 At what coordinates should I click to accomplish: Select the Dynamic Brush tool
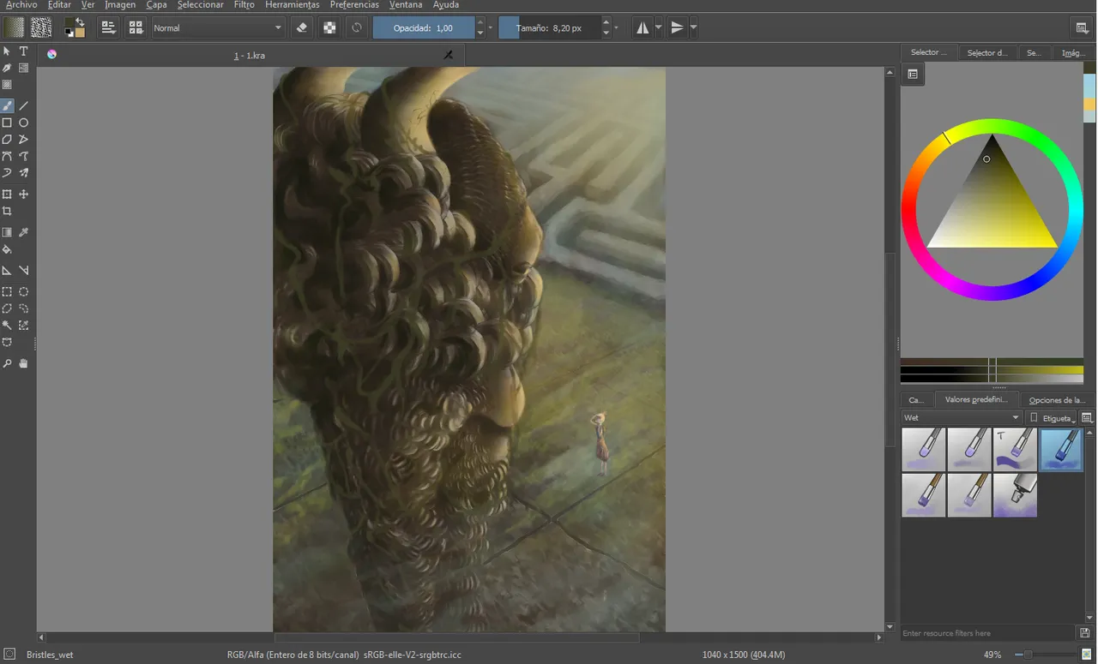pyautogui.click(x=7, y=173)
